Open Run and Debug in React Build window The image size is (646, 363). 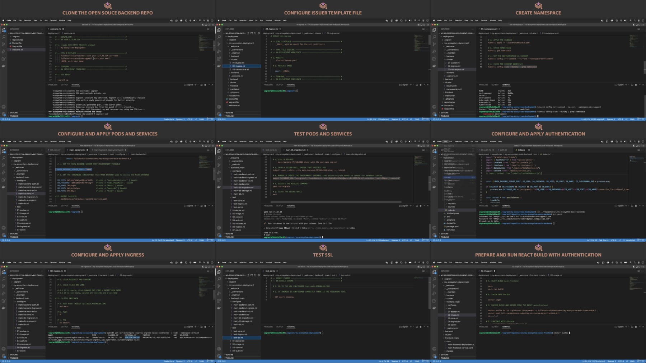(434, 293)
